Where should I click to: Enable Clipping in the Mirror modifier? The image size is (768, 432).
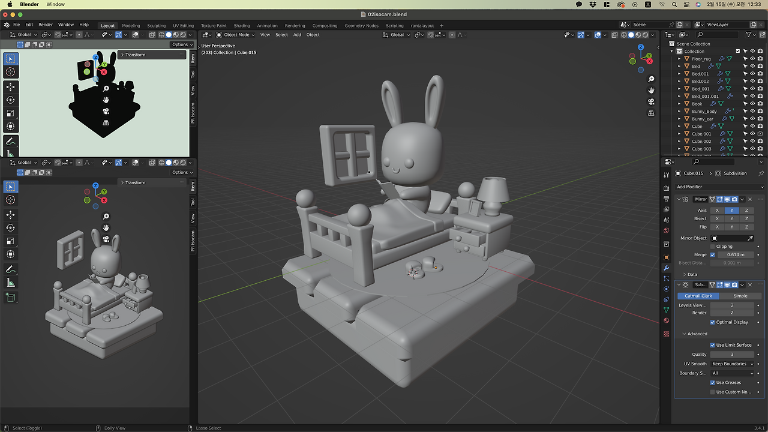tap(712, 247)
